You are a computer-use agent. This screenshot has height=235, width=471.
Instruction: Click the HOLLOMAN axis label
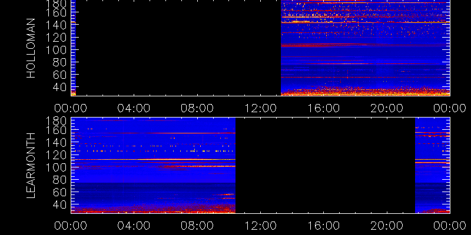point(31,48)
